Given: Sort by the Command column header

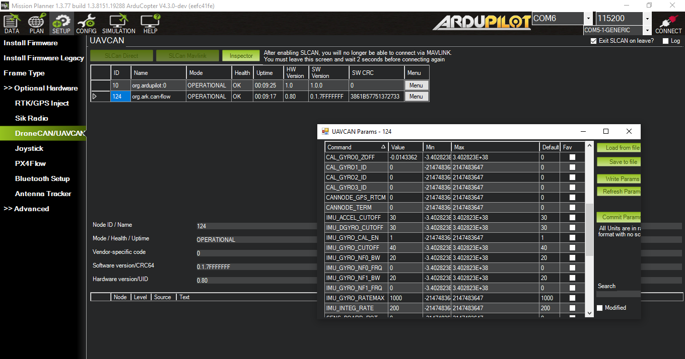Looking at the screenshot, I should 357,147.
